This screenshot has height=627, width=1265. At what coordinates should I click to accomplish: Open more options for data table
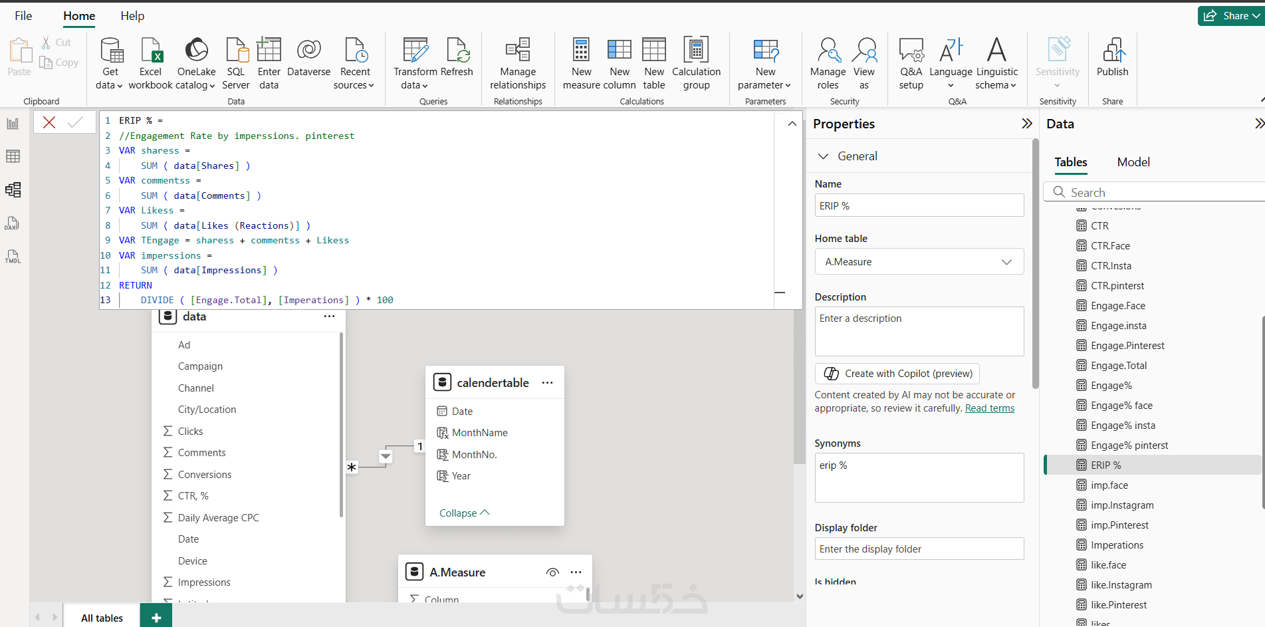329,316
